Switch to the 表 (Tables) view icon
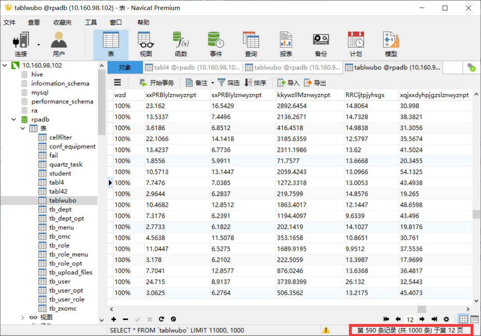481x336 pixels. pos(111,43)
